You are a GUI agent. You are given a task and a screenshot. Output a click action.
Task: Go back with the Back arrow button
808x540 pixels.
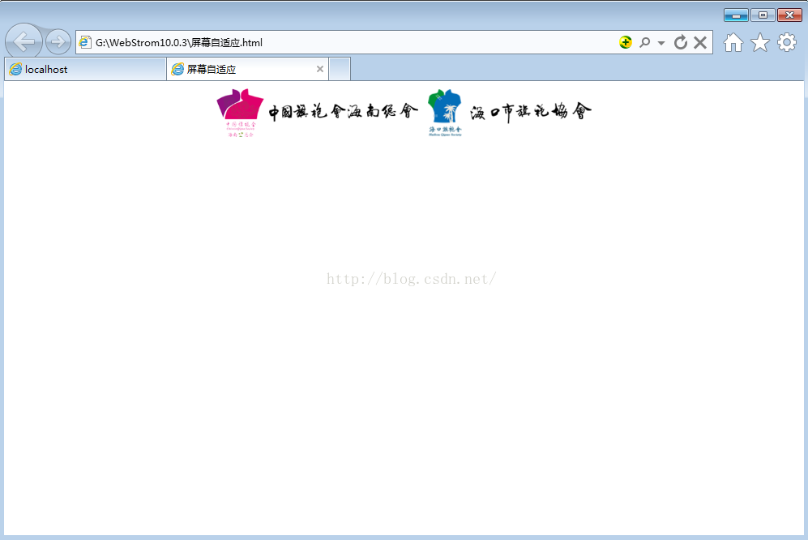tap(24, 41)
